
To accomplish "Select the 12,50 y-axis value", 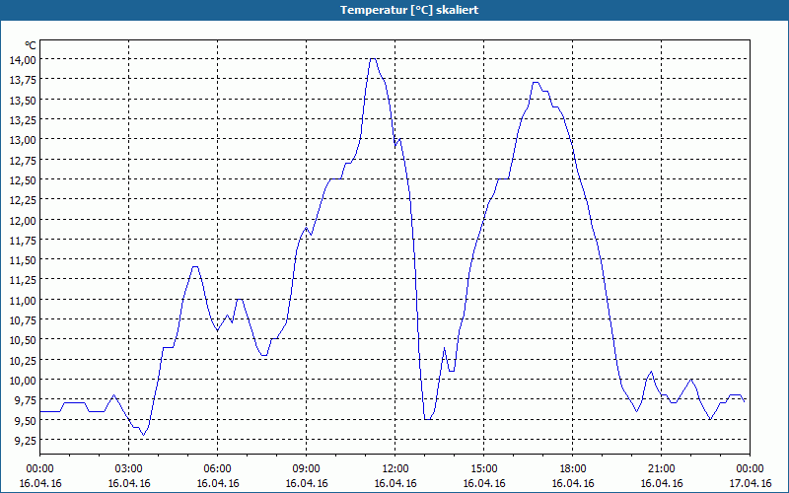I will click(23, 179).
